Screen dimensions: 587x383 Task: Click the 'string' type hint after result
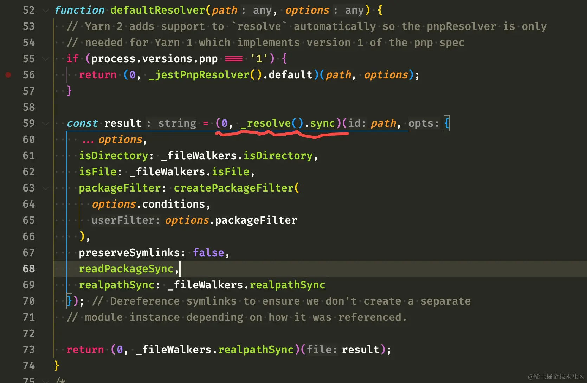177,123
